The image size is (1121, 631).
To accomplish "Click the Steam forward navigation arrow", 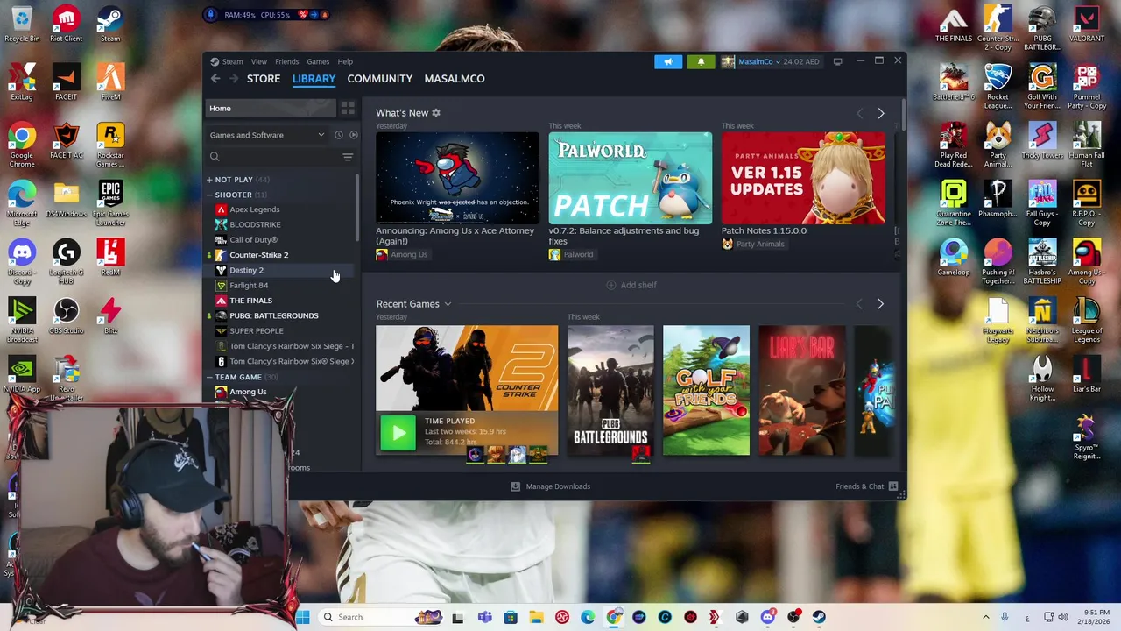I will click(x=234, y=79).
